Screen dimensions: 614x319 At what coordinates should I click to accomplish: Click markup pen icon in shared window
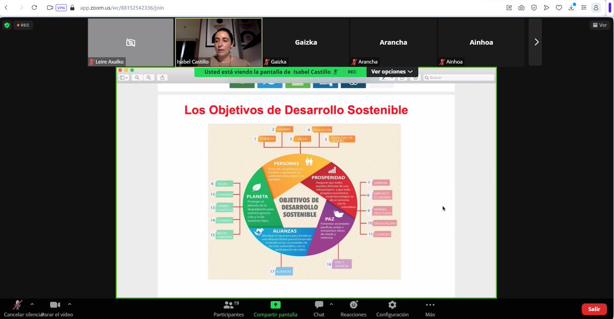click(x=385, y=78)
